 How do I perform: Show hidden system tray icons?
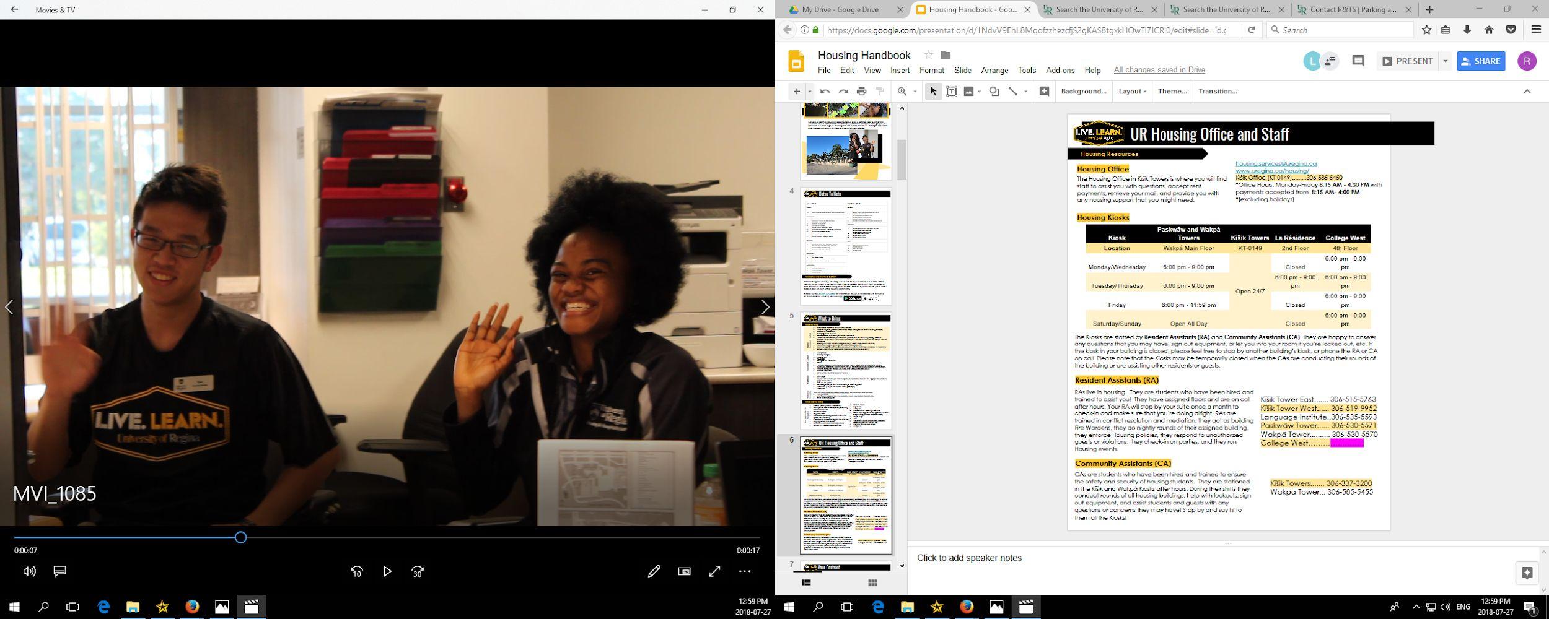[x=1416, y=607]
